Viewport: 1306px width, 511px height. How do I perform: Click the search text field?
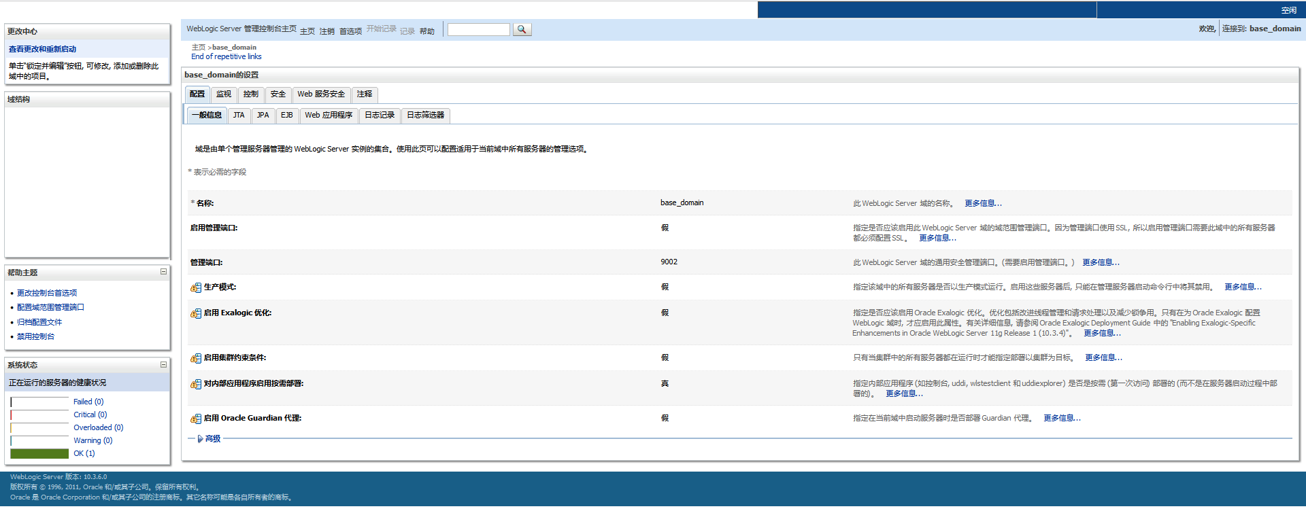[x=478, y=29]
